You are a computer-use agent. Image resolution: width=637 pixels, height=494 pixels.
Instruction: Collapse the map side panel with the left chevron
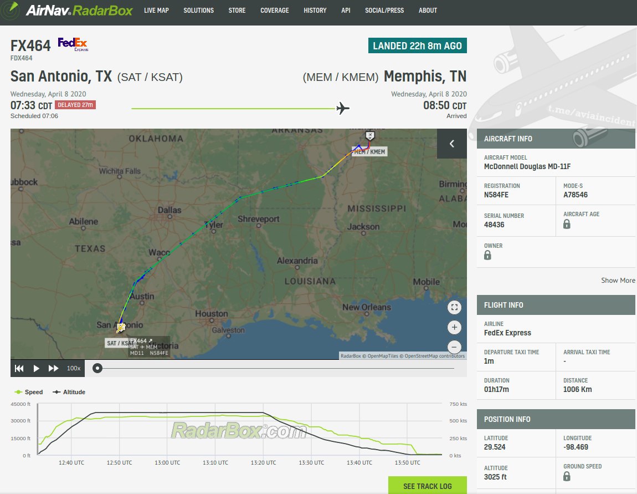452,144
